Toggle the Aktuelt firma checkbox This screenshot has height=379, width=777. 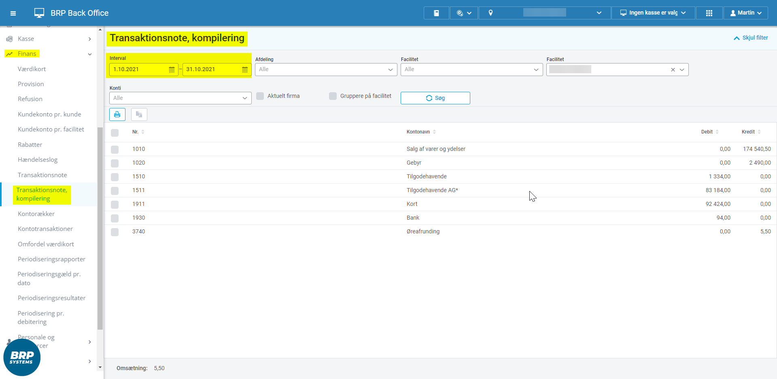click(x=260, y=96)
